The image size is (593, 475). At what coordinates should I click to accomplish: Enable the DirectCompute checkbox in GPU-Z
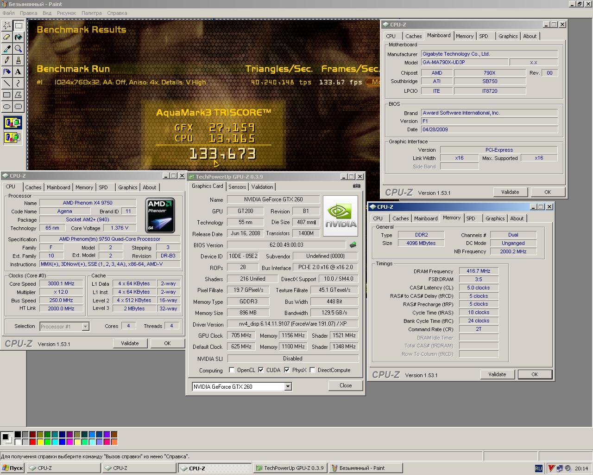point(312,370)
